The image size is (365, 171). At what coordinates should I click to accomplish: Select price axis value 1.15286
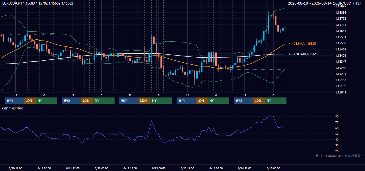(340, 68)
